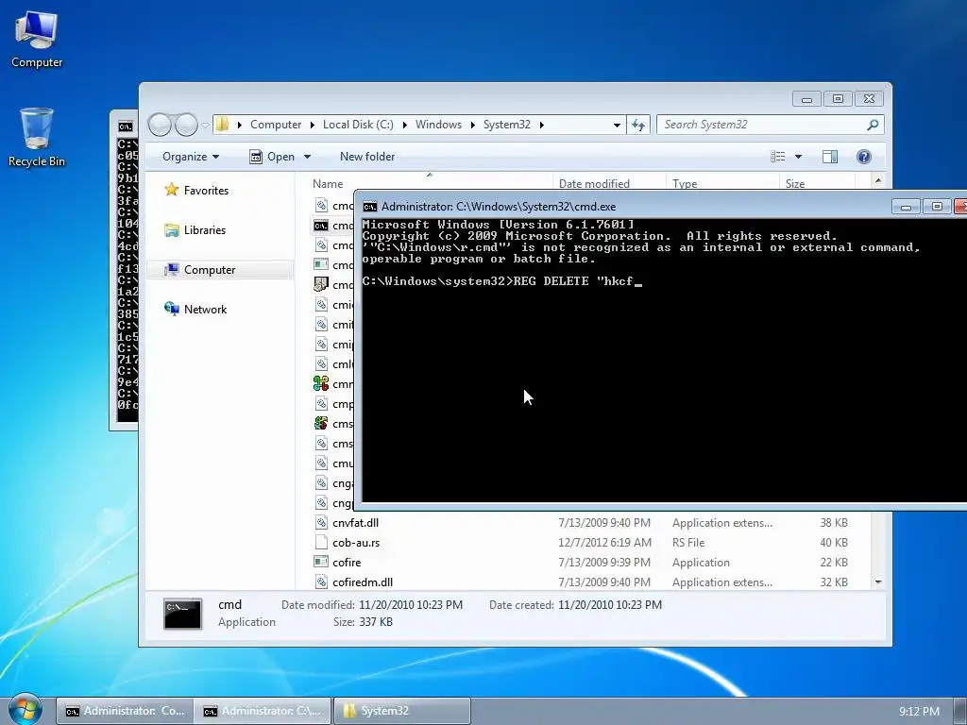Open Explorer Help question mark icon

click(864, 157)
